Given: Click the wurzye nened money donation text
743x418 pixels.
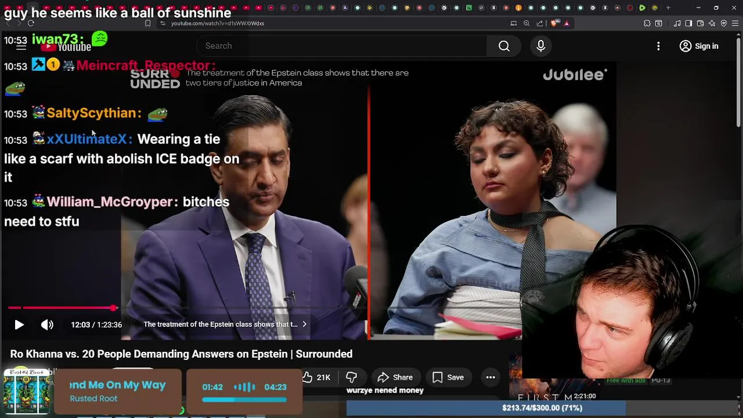Looking at the screenshot, I should [x=385, y=390].
